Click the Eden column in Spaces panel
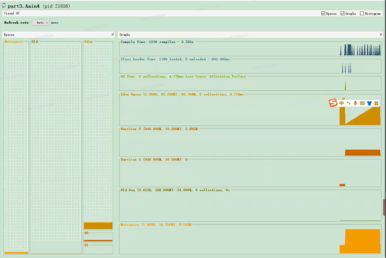Viewport: 386px width, 258px height. pyautogui.click(x=98, y=136)
